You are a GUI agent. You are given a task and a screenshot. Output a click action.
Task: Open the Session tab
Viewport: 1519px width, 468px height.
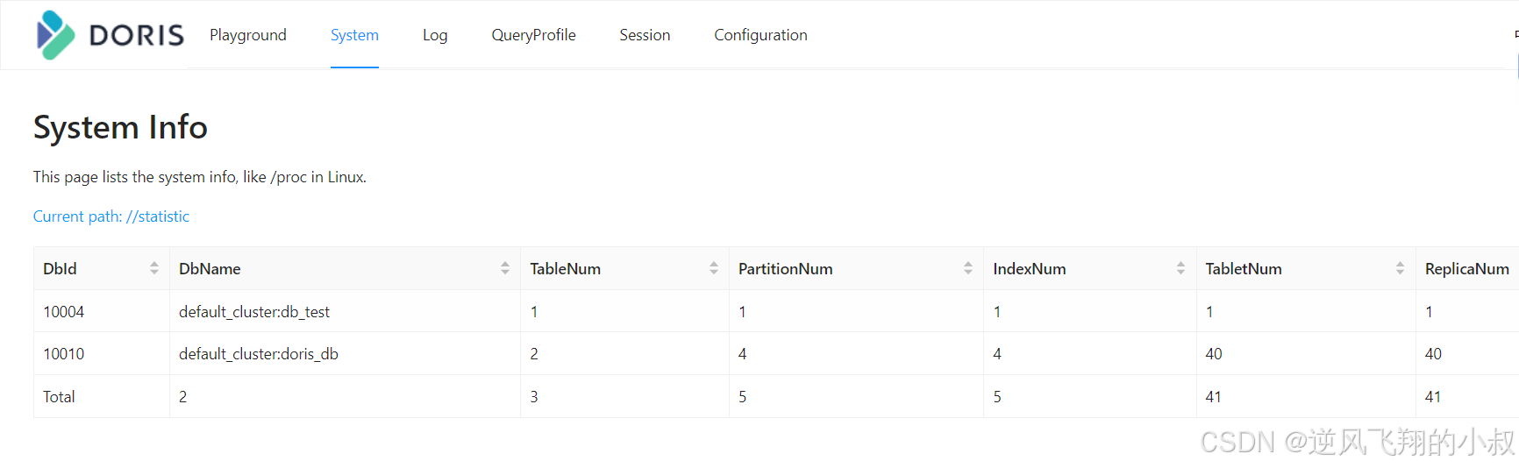point(645,35)
